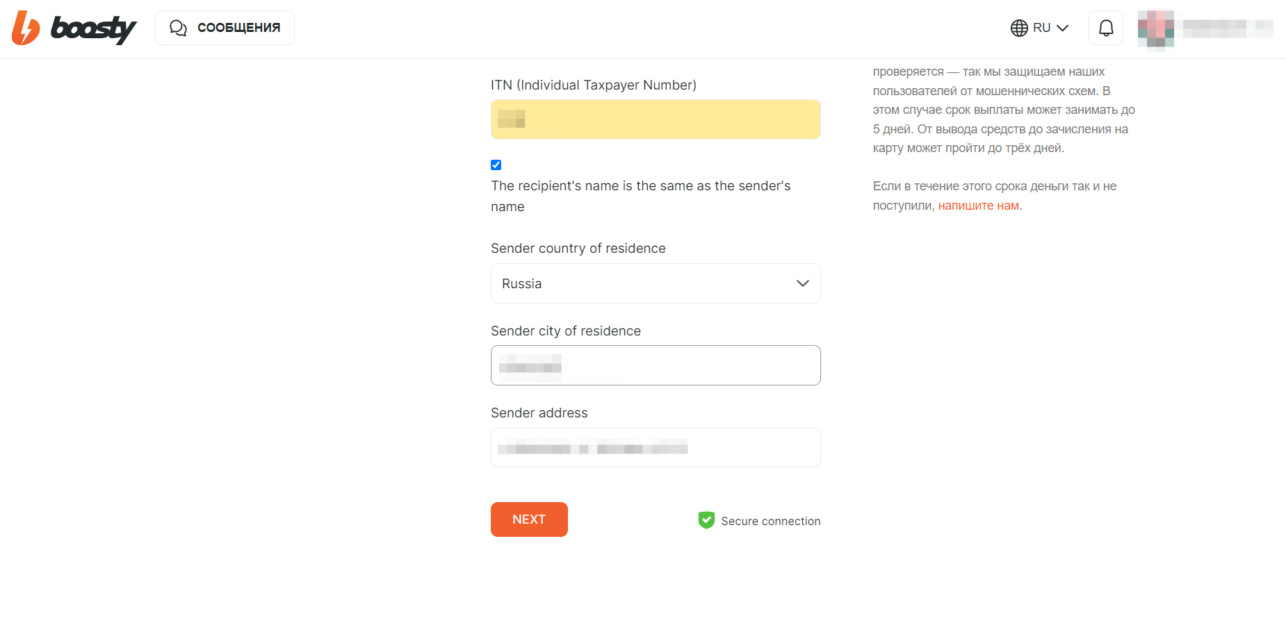This screenshot has height=632, width=1286.
Task: Click the Boosty lightning logo icon
Action: pyautogui.click(x=26, y=28)
